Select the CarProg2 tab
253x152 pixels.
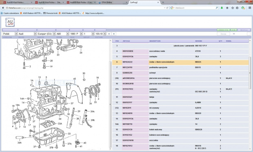[144, 2]
